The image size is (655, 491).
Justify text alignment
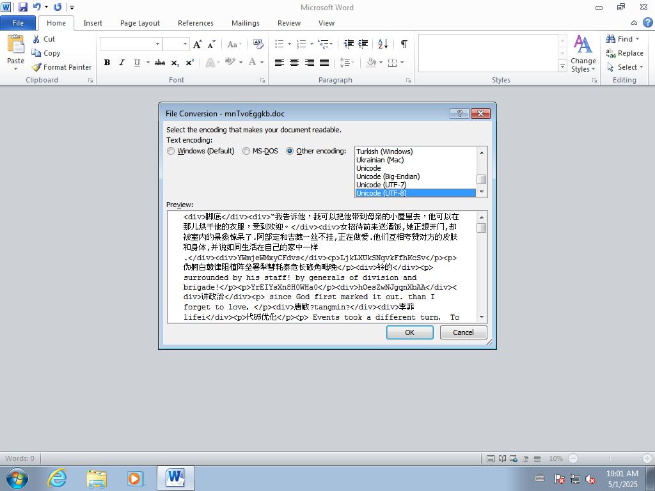tap(324, 63)
